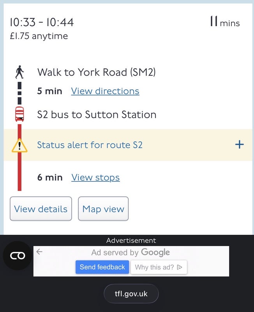Click Status alert for route S2 text
254x312 pixels.
[90, 145]
